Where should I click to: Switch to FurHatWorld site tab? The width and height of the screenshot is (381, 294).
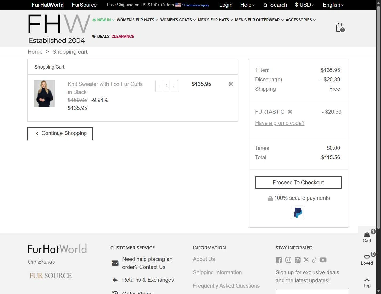(47, 5)
